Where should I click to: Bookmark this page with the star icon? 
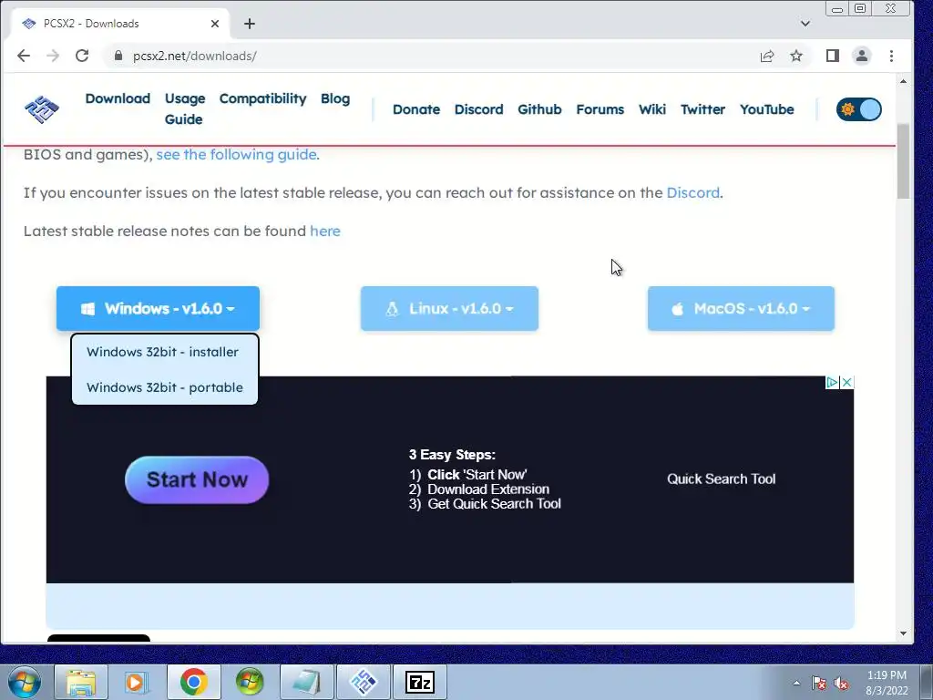click(x=796, y=56)
